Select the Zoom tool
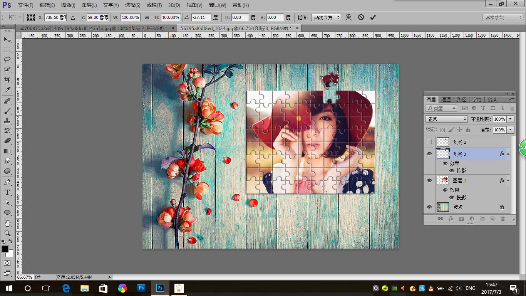The image size is (526, 296). (7, 233)
